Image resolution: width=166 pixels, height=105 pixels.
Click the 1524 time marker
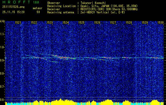pos(65,22)
